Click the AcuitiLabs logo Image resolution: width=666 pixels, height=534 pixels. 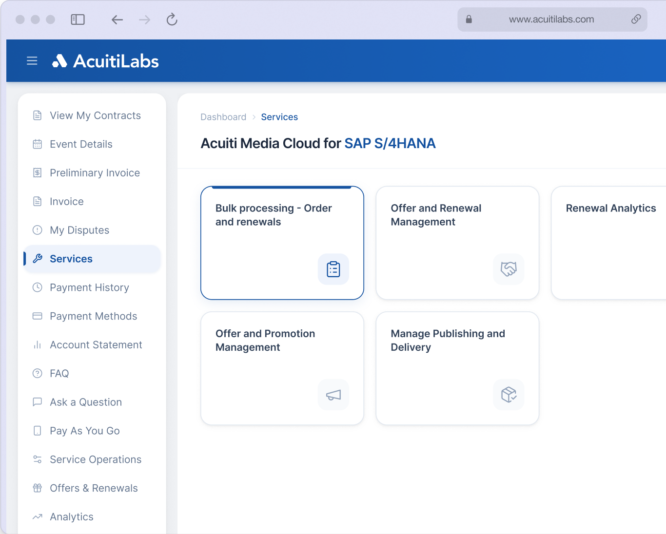105,61
